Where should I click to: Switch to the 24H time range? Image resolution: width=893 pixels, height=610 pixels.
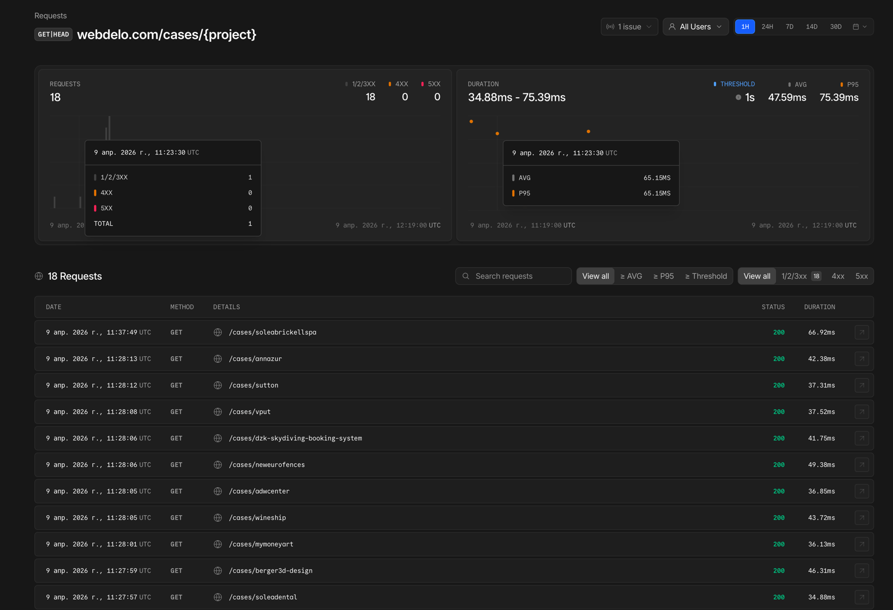tap(767, 26)
